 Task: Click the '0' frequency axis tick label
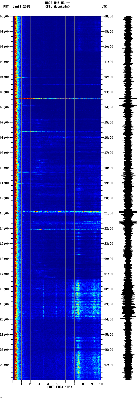(13, 384)
